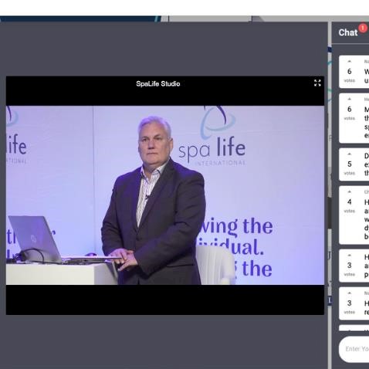Upvote the question with 4 votes

(x=349, y=191)
